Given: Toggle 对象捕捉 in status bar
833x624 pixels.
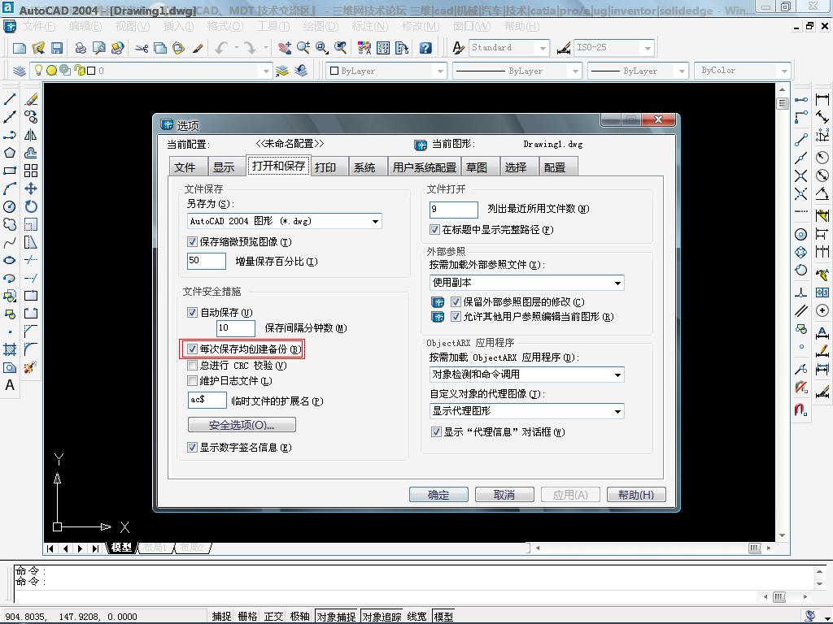Looking at the screenshot, I should [336, 616].
